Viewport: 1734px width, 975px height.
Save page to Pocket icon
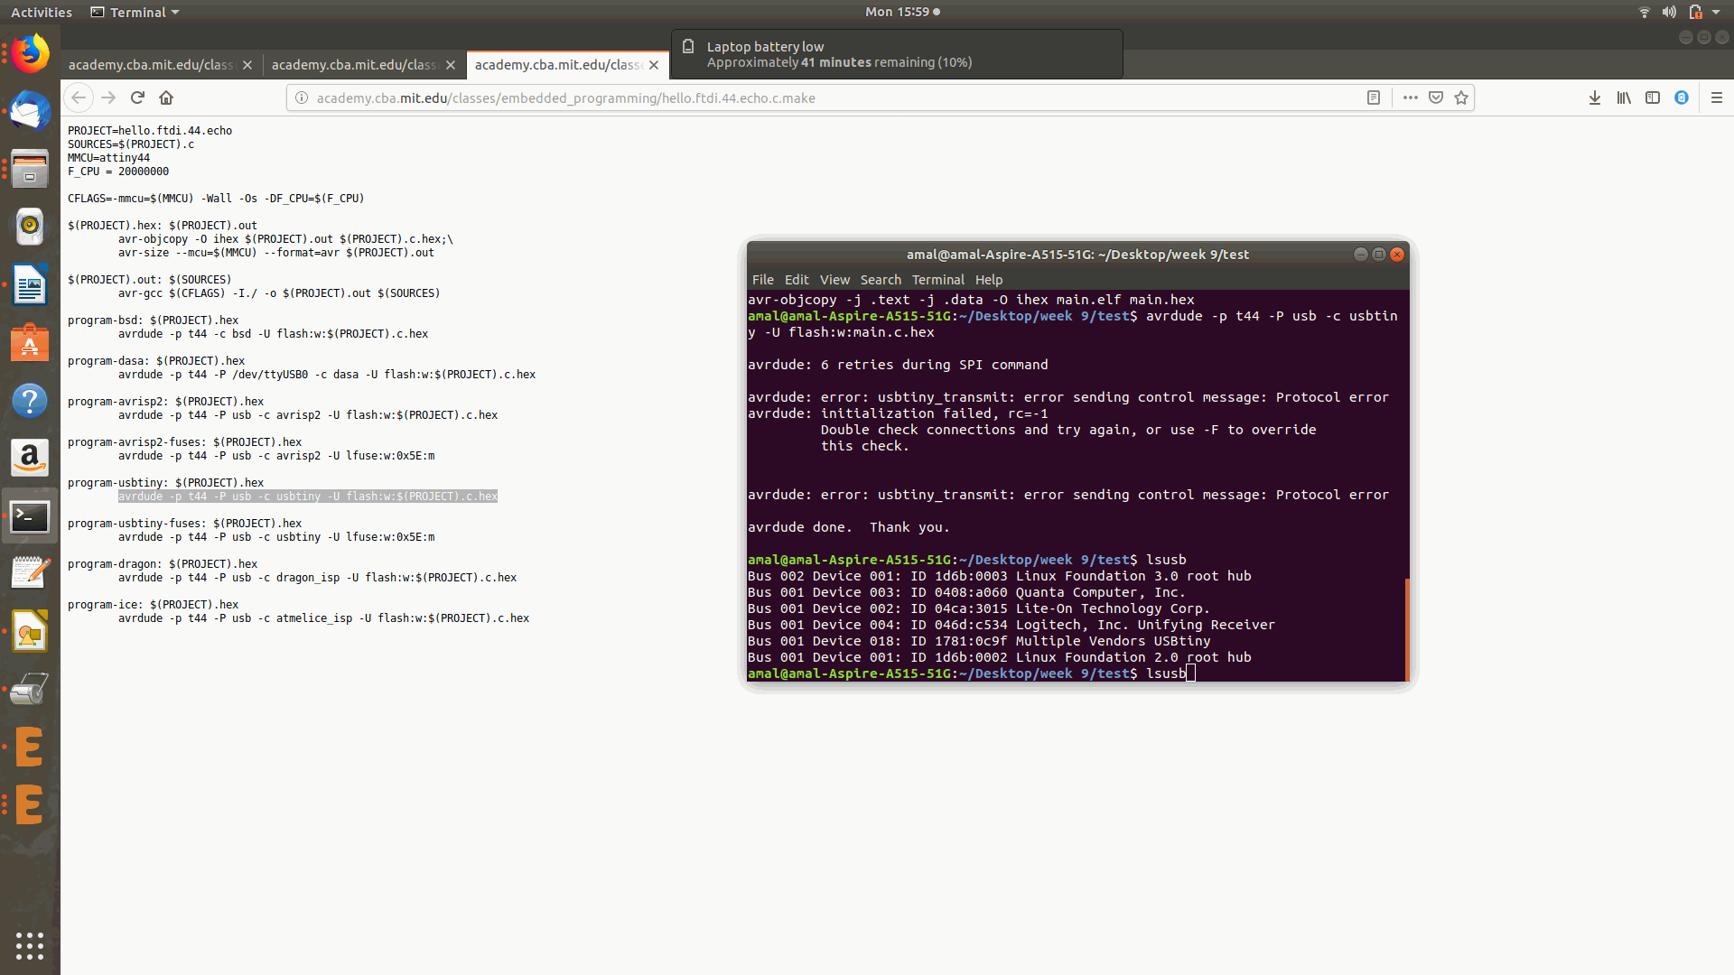pyautogui.click(x=1435, y=97)
